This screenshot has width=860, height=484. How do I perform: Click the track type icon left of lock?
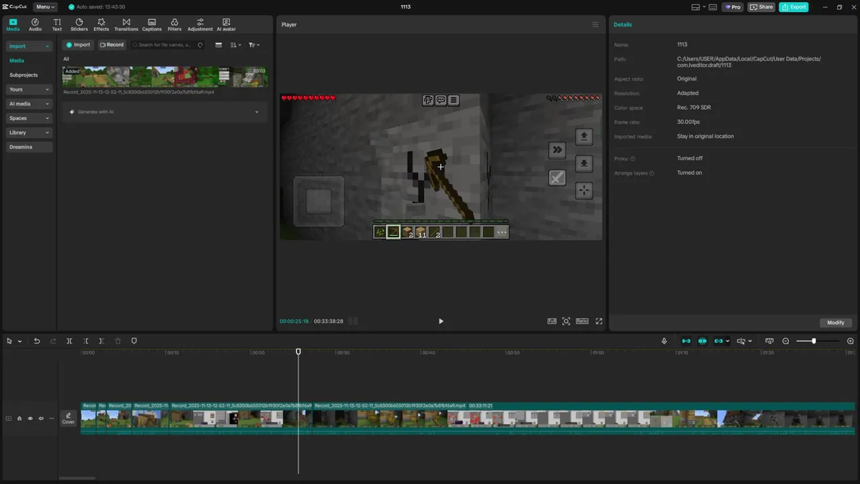pyautogui.click(x=9, y=418)
